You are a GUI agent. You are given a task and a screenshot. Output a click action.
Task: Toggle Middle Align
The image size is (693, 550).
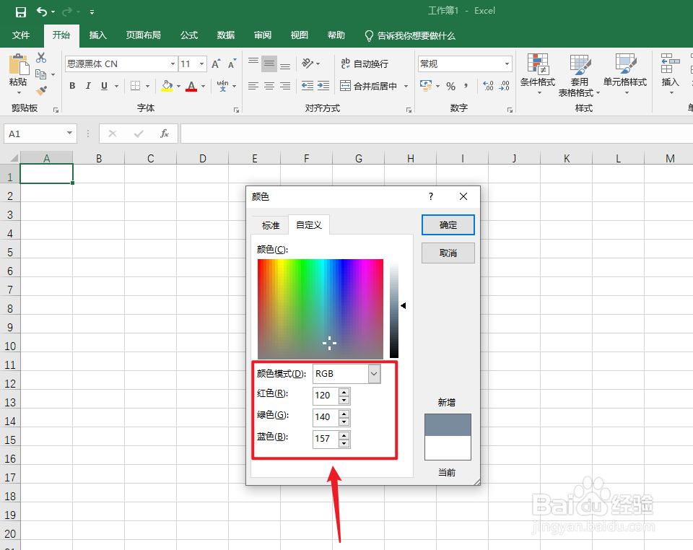click(x=269, y=64)
